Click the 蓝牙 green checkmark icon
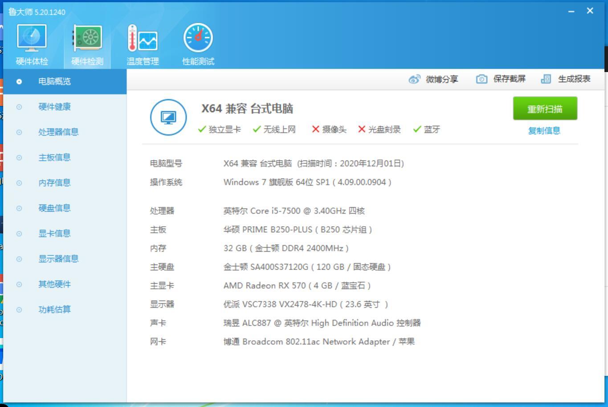The width and height of the screenshot is (608, 407). pyautogui.click(x=417, y=129)
